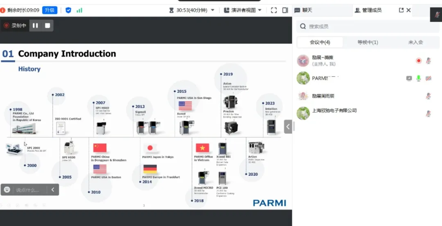Pop out the members panel window
The width and height of the screenshot is (442, 226).
[401, 10]
